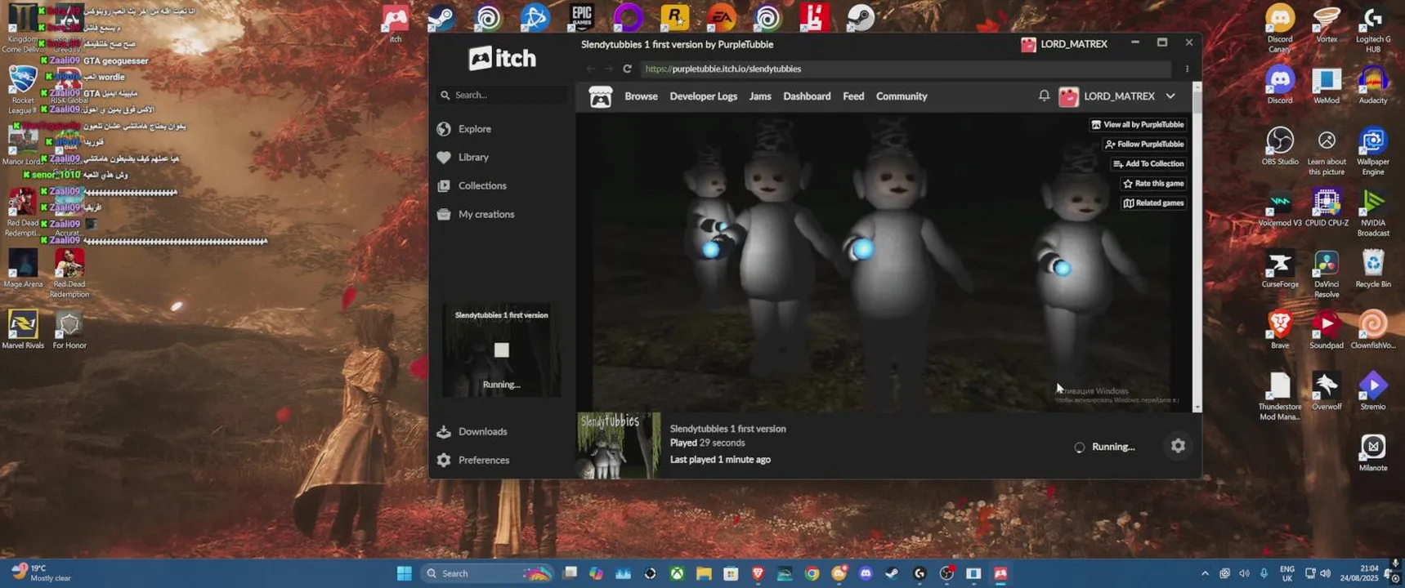This screenshot has height=588, width=1405.
Task: Click the itch.io home logo in the nav bar
Action: (601, 96)
